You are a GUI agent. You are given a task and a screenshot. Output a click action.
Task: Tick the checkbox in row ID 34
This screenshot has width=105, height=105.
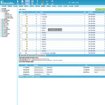pos(41,19)
